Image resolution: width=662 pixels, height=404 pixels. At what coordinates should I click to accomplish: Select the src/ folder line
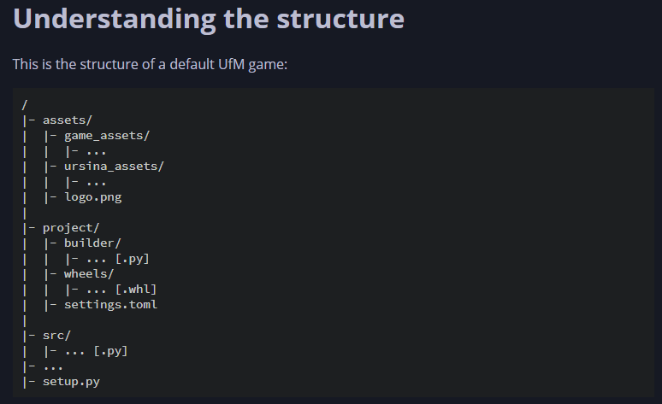click(x=56, y=335)
